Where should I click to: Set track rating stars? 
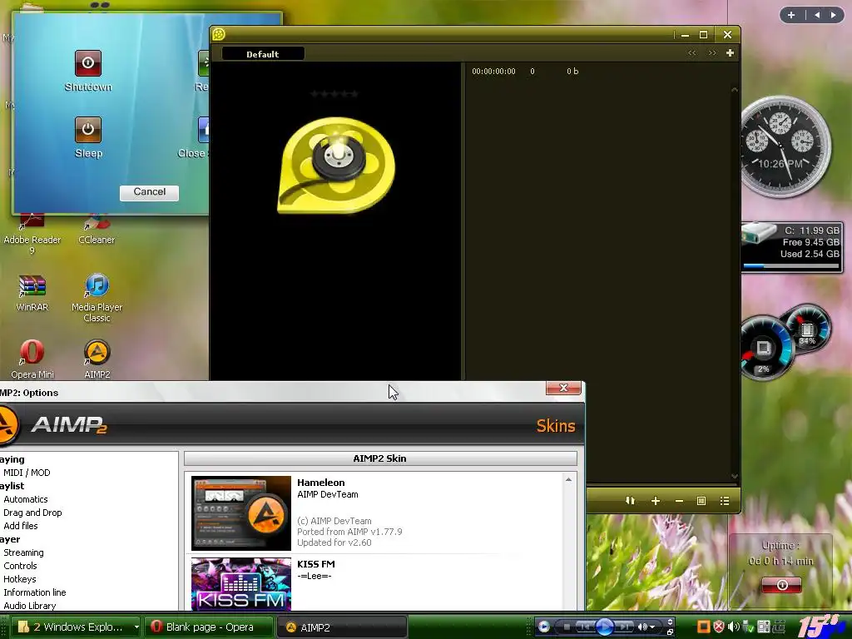[334, 94]
